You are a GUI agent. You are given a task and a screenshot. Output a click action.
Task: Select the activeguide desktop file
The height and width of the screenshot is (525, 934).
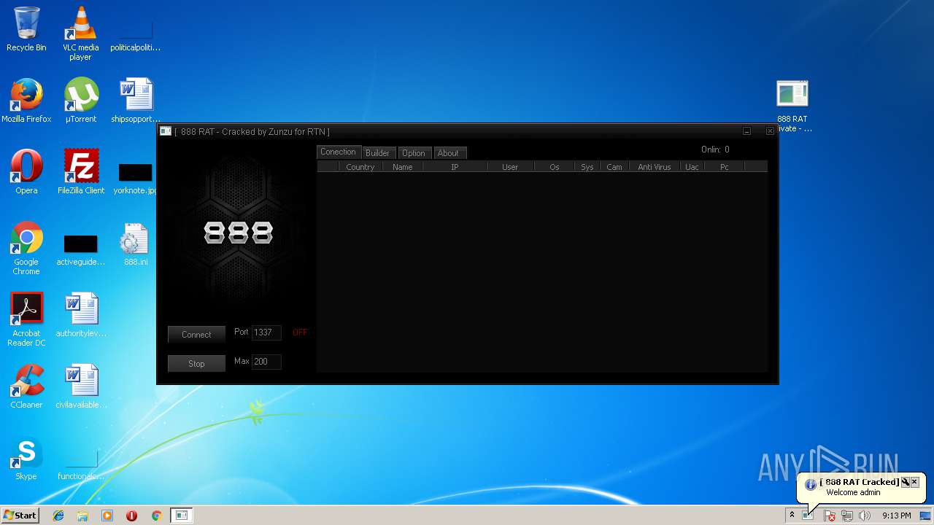coord(81,249)
